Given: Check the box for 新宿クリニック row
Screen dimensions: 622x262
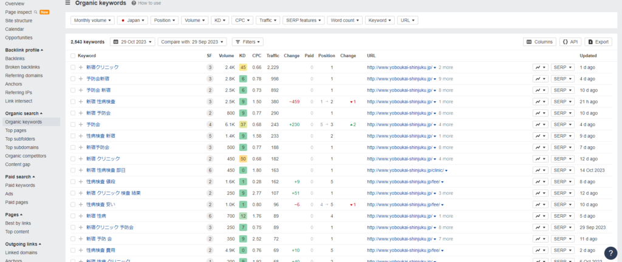Looking at the screenshot, I should tap(73, 67).
